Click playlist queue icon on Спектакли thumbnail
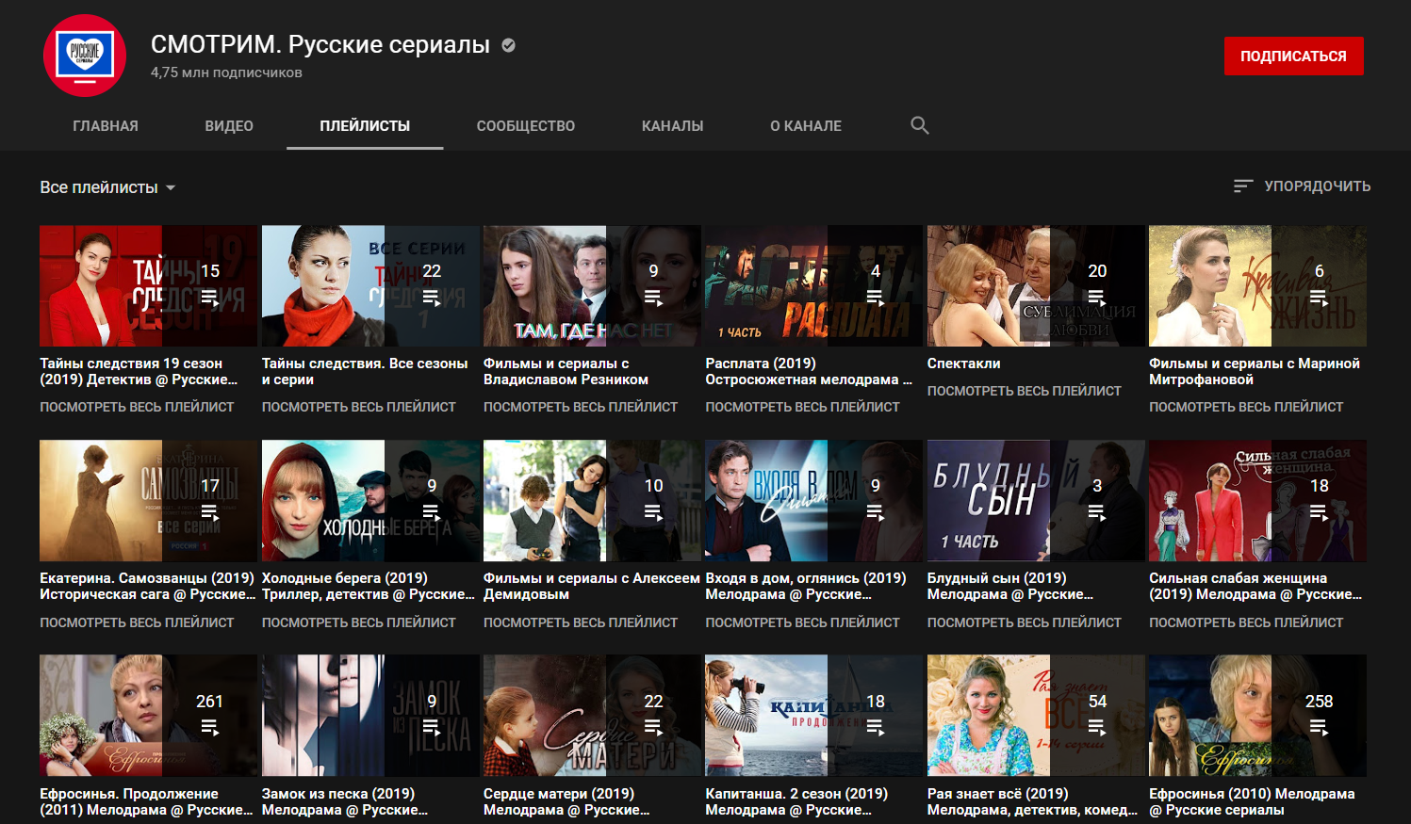Image resolution: width=1411 pixels, height=824 pixels. pyautogui.click(x=1096, y=299)
